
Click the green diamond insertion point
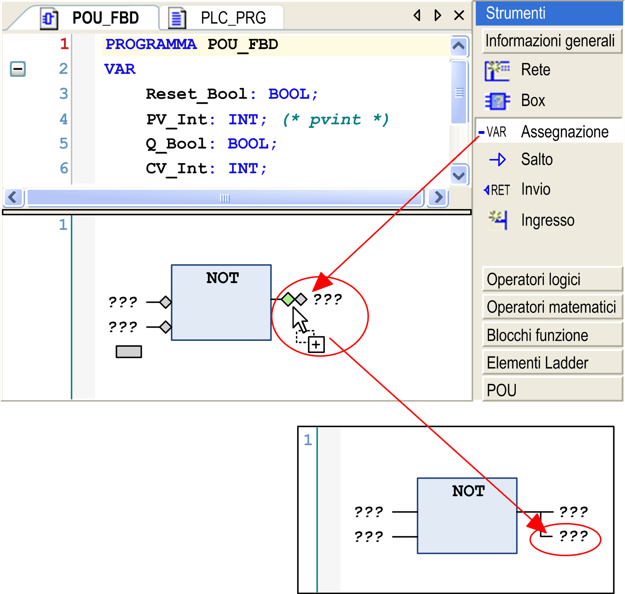point(288,299)
